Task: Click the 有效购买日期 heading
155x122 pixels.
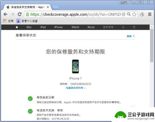Action: (x=45, y=97)
